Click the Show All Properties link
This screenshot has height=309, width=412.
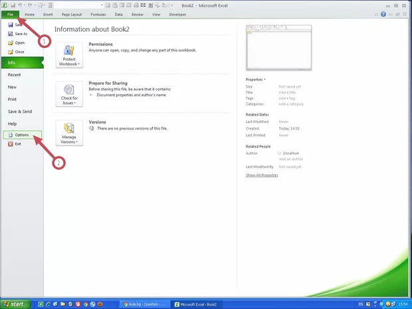[x=262, y=175]
